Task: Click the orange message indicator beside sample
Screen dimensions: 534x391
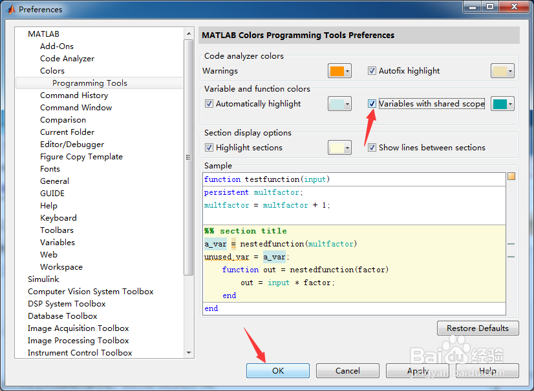Action: (x=511, y=176)
